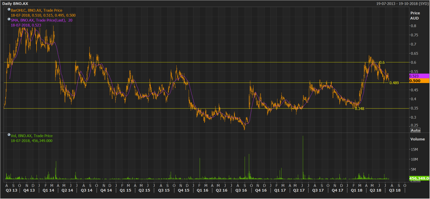Image resolution: width=430 pixels, height=199 pixels.
Task: Click the "Q1 17" quarter label
Action: pyautogui.click(x=280, y=190)
